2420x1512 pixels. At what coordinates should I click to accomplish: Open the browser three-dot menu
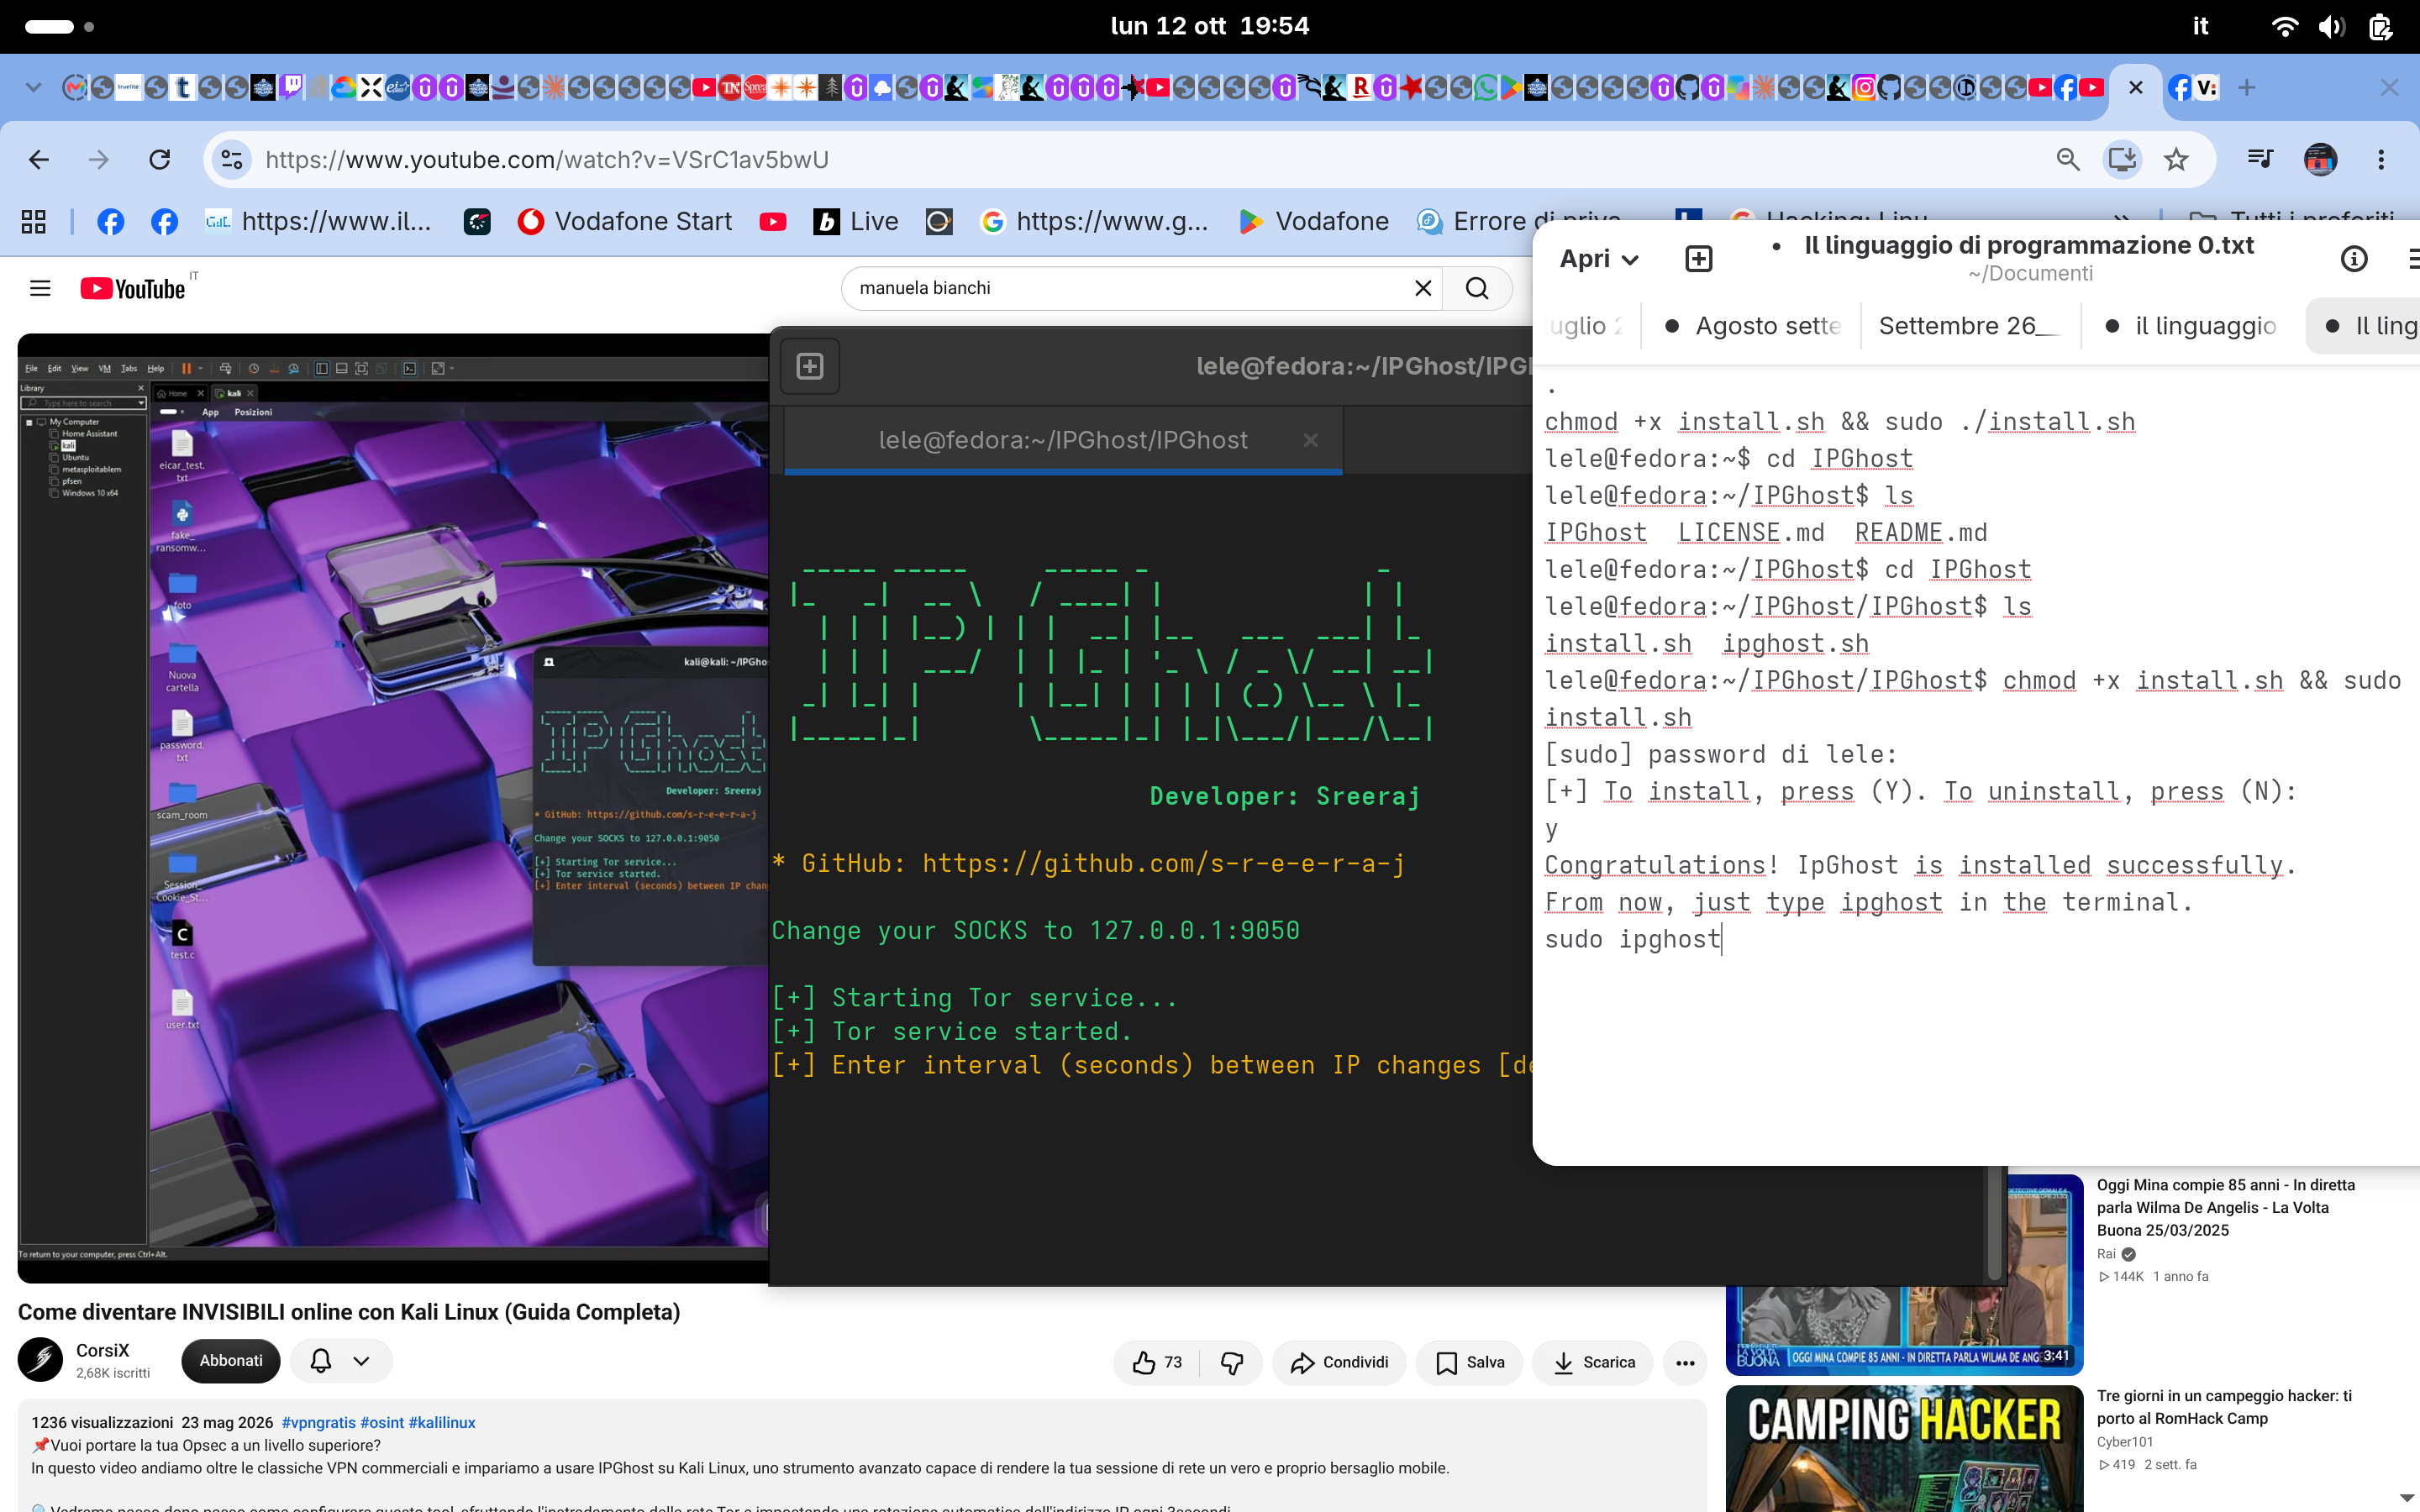click(x=2381, y=160)
